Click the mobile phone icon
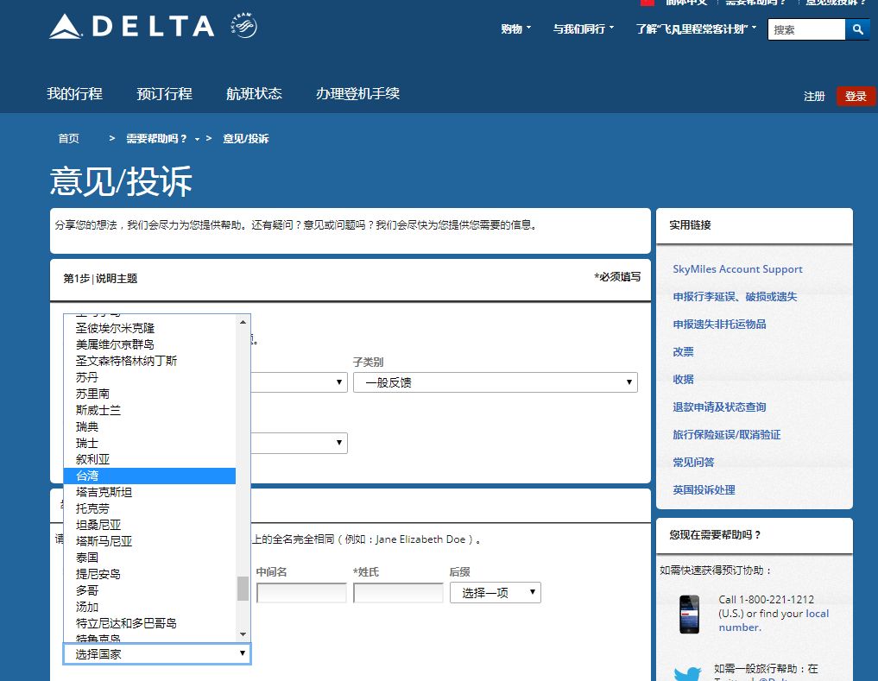878x681 pixels. click(x=689, y=615)
